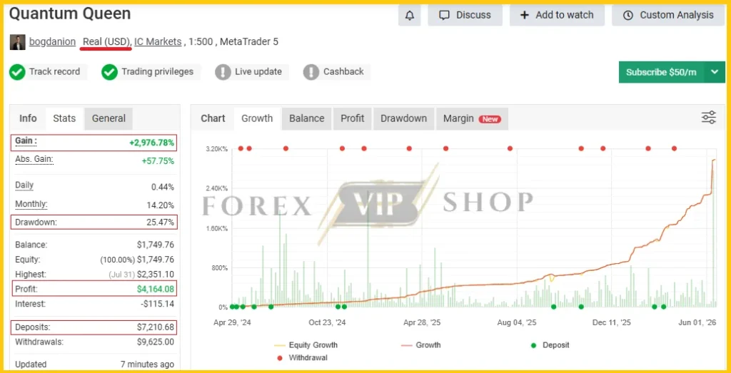Click the Interest value -$115.14
731x373 pixels.
coord(158,304)
